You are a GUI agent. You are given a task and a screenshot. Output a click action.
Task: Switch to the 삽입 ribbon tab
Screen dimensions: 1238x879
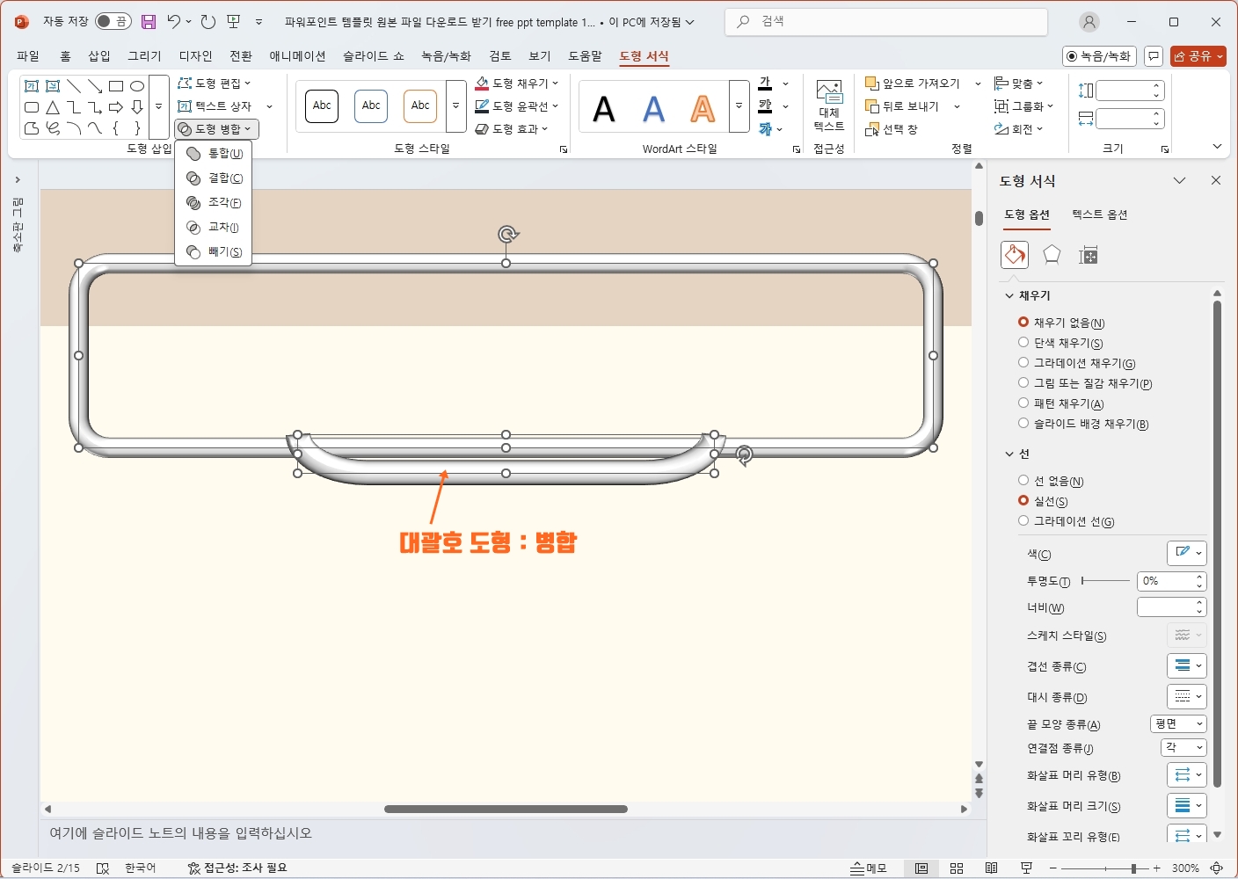pos(99,56)
